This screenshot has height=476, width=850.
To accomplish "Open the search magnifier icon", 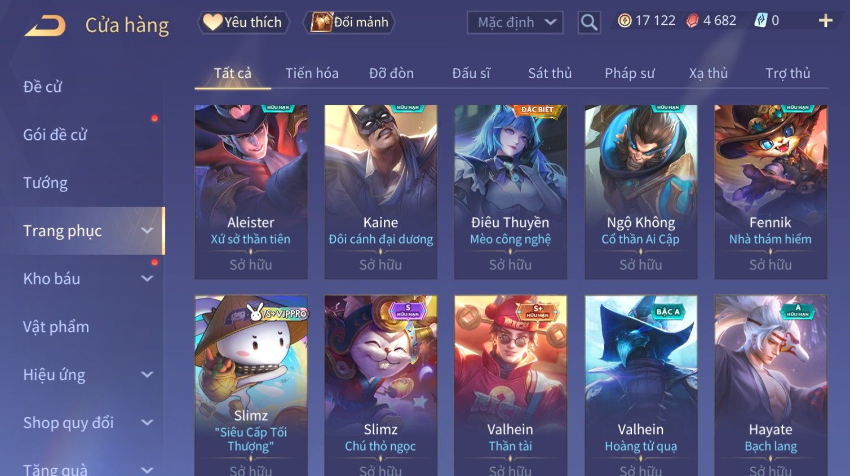I will click(x=589, y=23).
